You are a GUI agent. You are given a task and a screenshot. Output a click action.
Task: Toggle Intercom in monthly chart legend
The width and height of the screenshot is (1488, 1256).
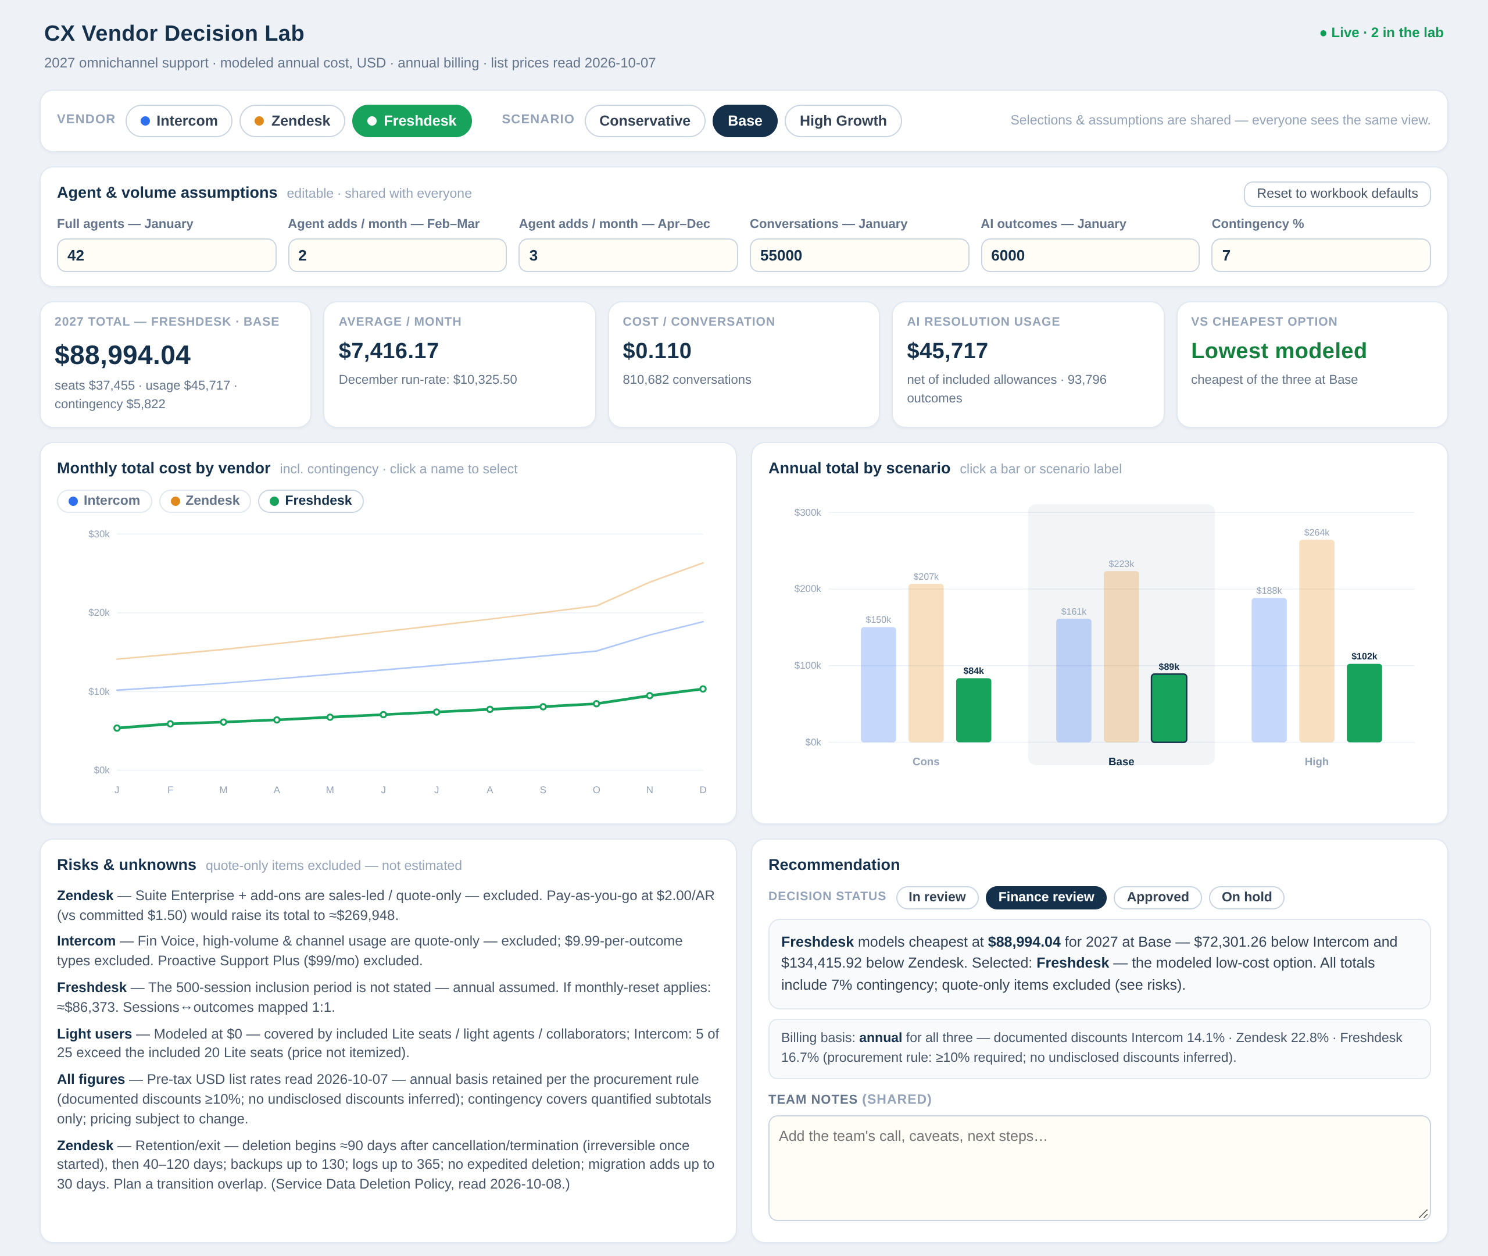click(x=104, y=501)
